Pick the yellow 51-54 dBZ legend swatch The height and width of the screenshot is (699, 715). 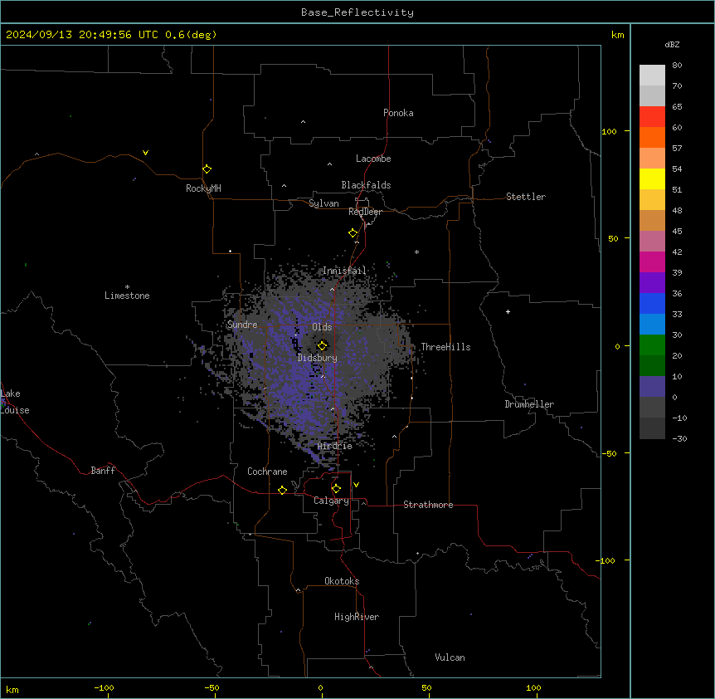pyautogui.click(x=652, y=178)
